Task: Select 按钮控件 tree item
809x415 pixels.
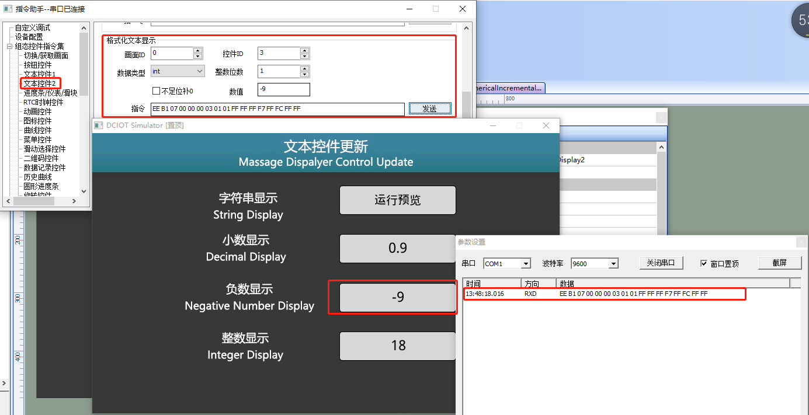Action: coord(37,65)
